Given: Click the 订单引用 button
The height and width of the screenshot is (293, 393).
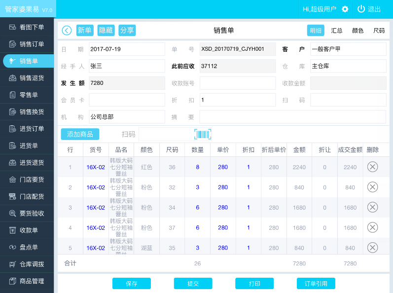Looking at the screenshot, I should pyautogui.click(x=316, y=284).
